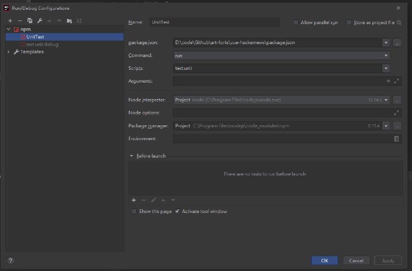The image size is (412, 271).
Task: Open the Command dropdown
Action: (x=386, y=55)
